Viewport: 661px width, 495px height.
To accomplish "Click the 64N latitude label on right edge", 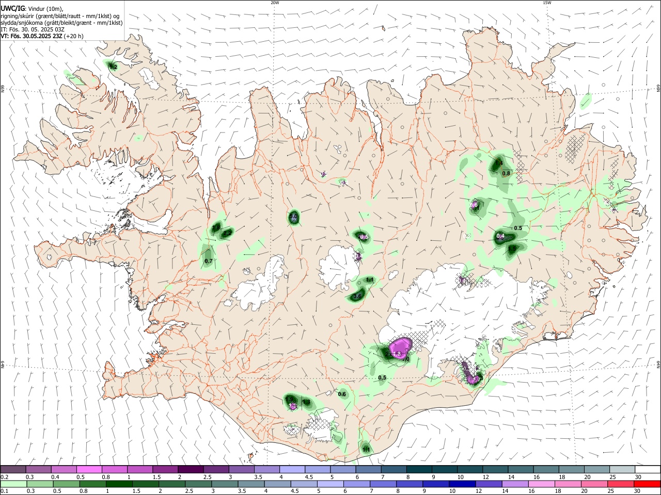I will 658,365.
